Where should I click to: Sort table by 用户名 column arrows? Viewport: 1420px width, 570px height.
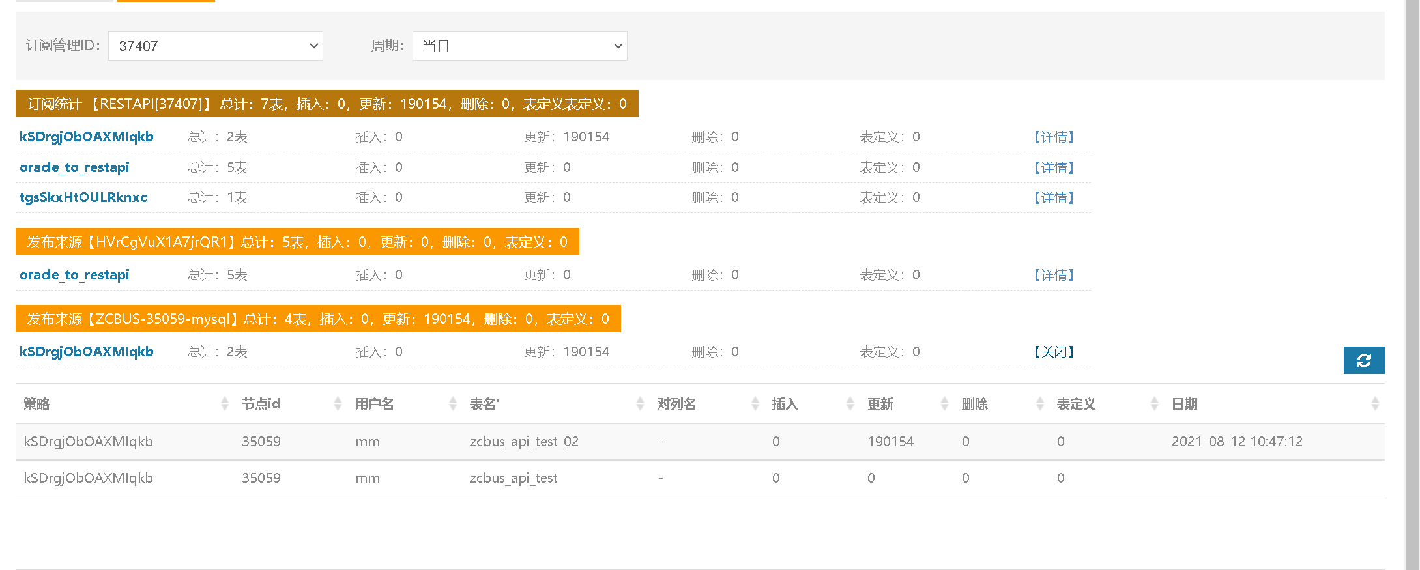pyautogui.click(x=453, y=404)
